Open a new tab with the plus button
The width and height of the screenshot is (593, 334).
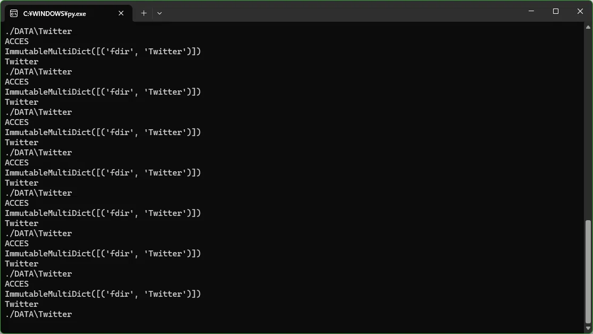[x=144, y=13]
